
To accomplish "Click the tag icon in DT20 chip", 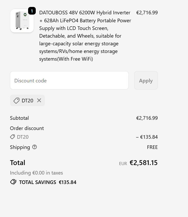I will click(x=16, y=101).
